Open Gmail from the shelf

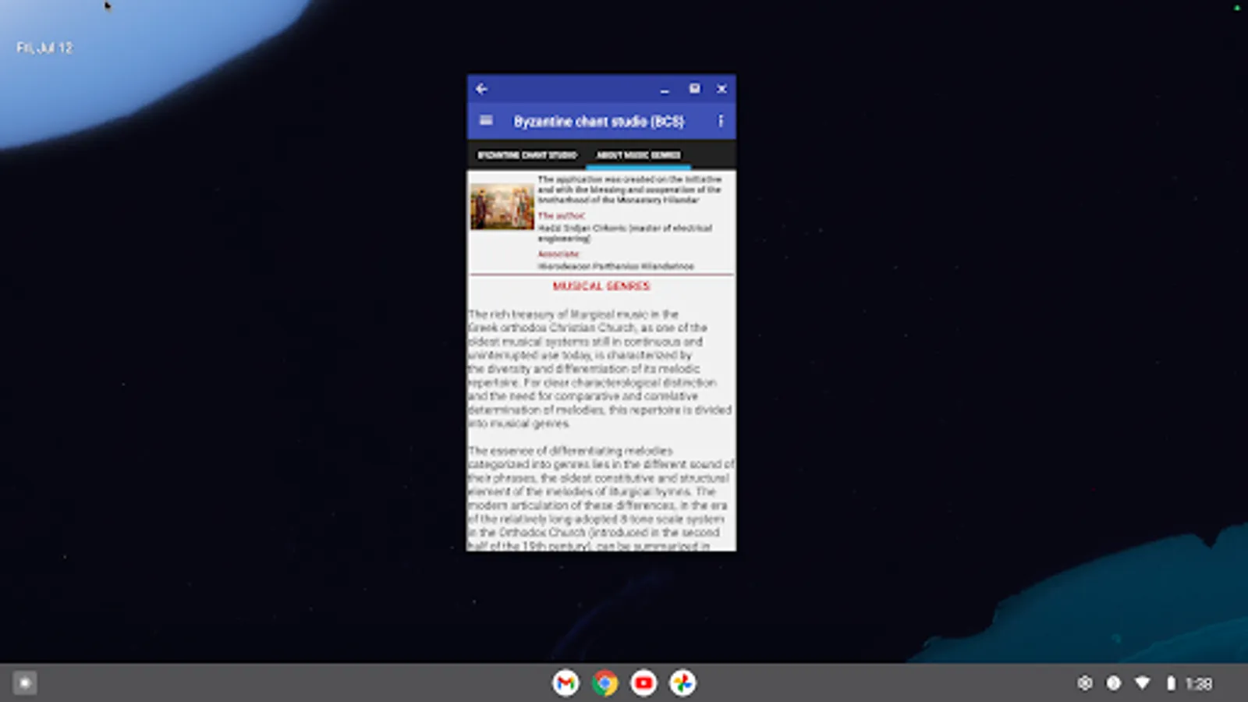click(566, 682)
